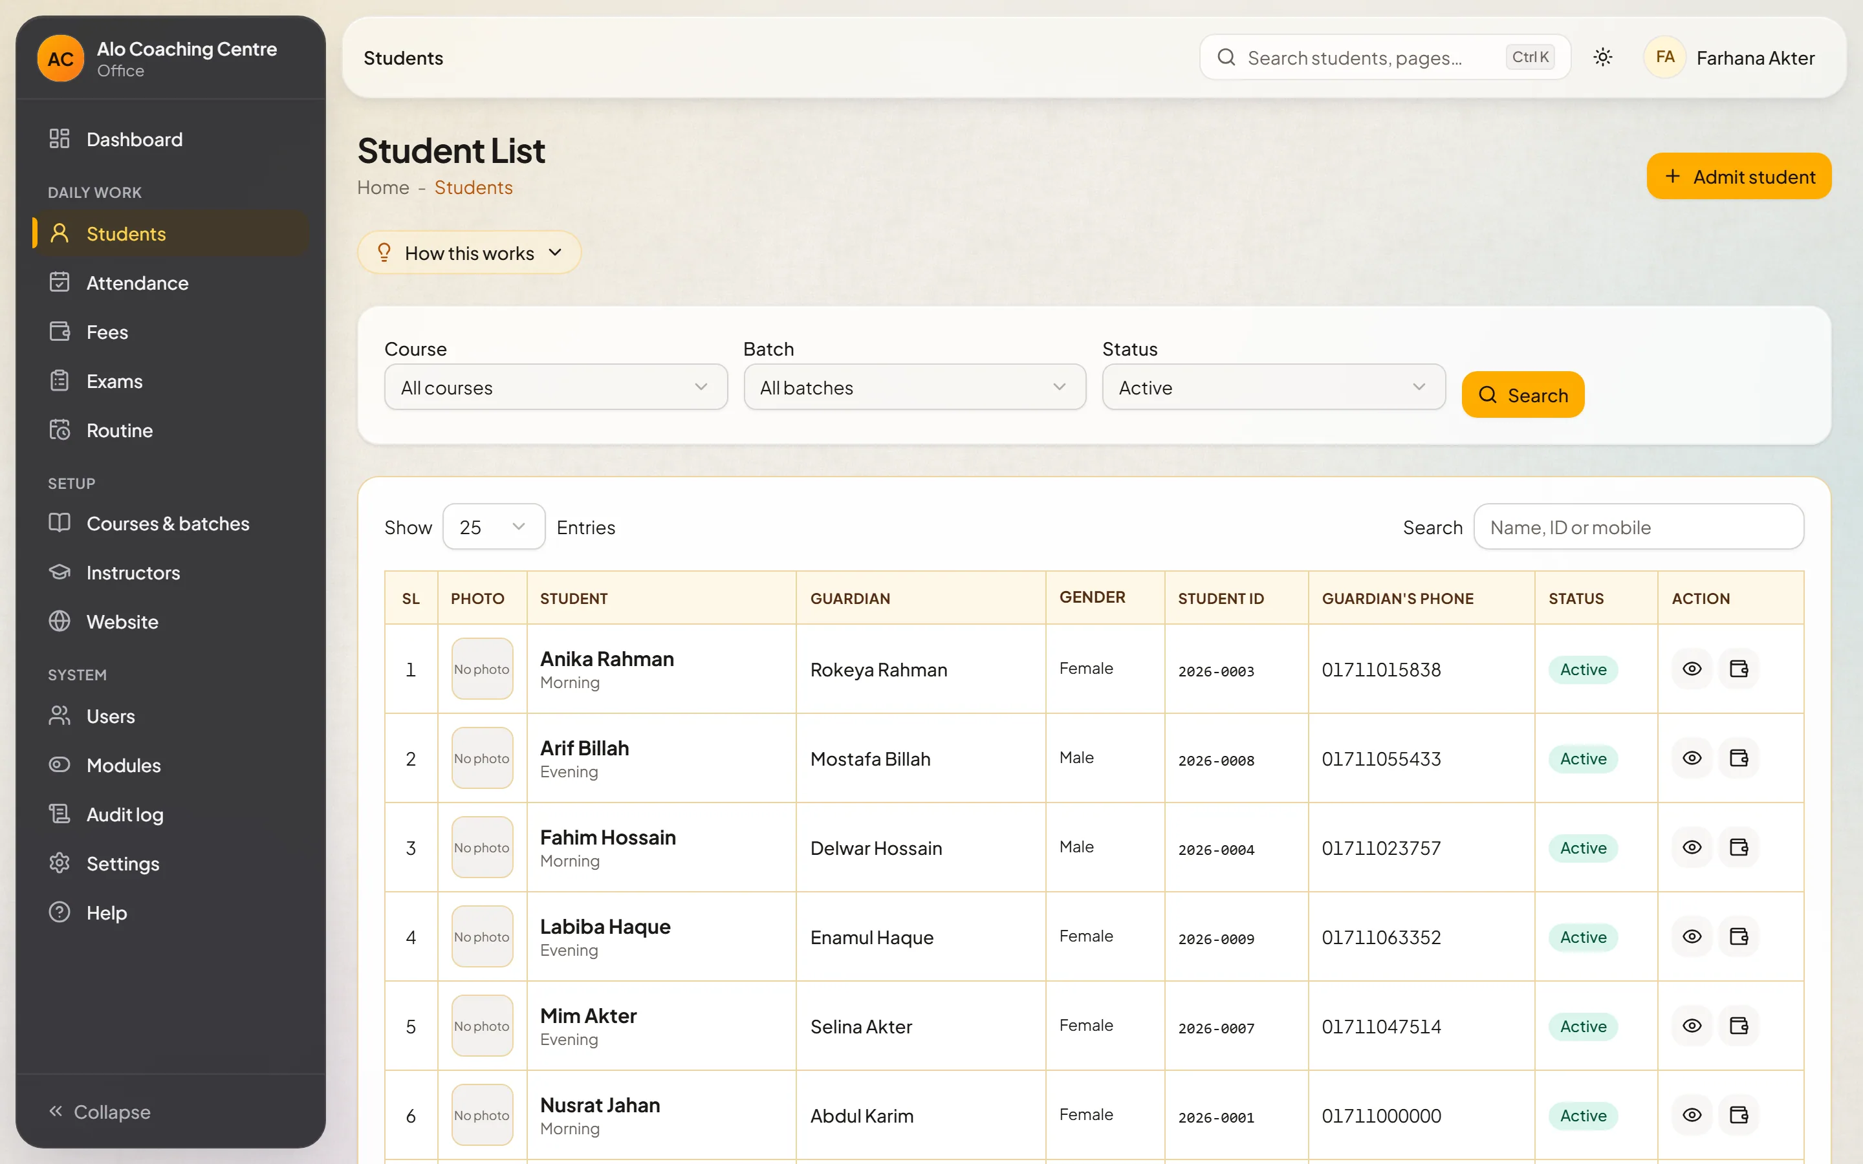
Task: Open Attendance from the sidebar
Action: [171, 283]
